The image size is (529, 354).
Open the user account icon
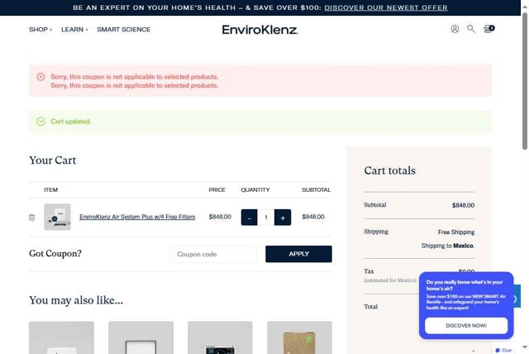click(x=455, y=29)
